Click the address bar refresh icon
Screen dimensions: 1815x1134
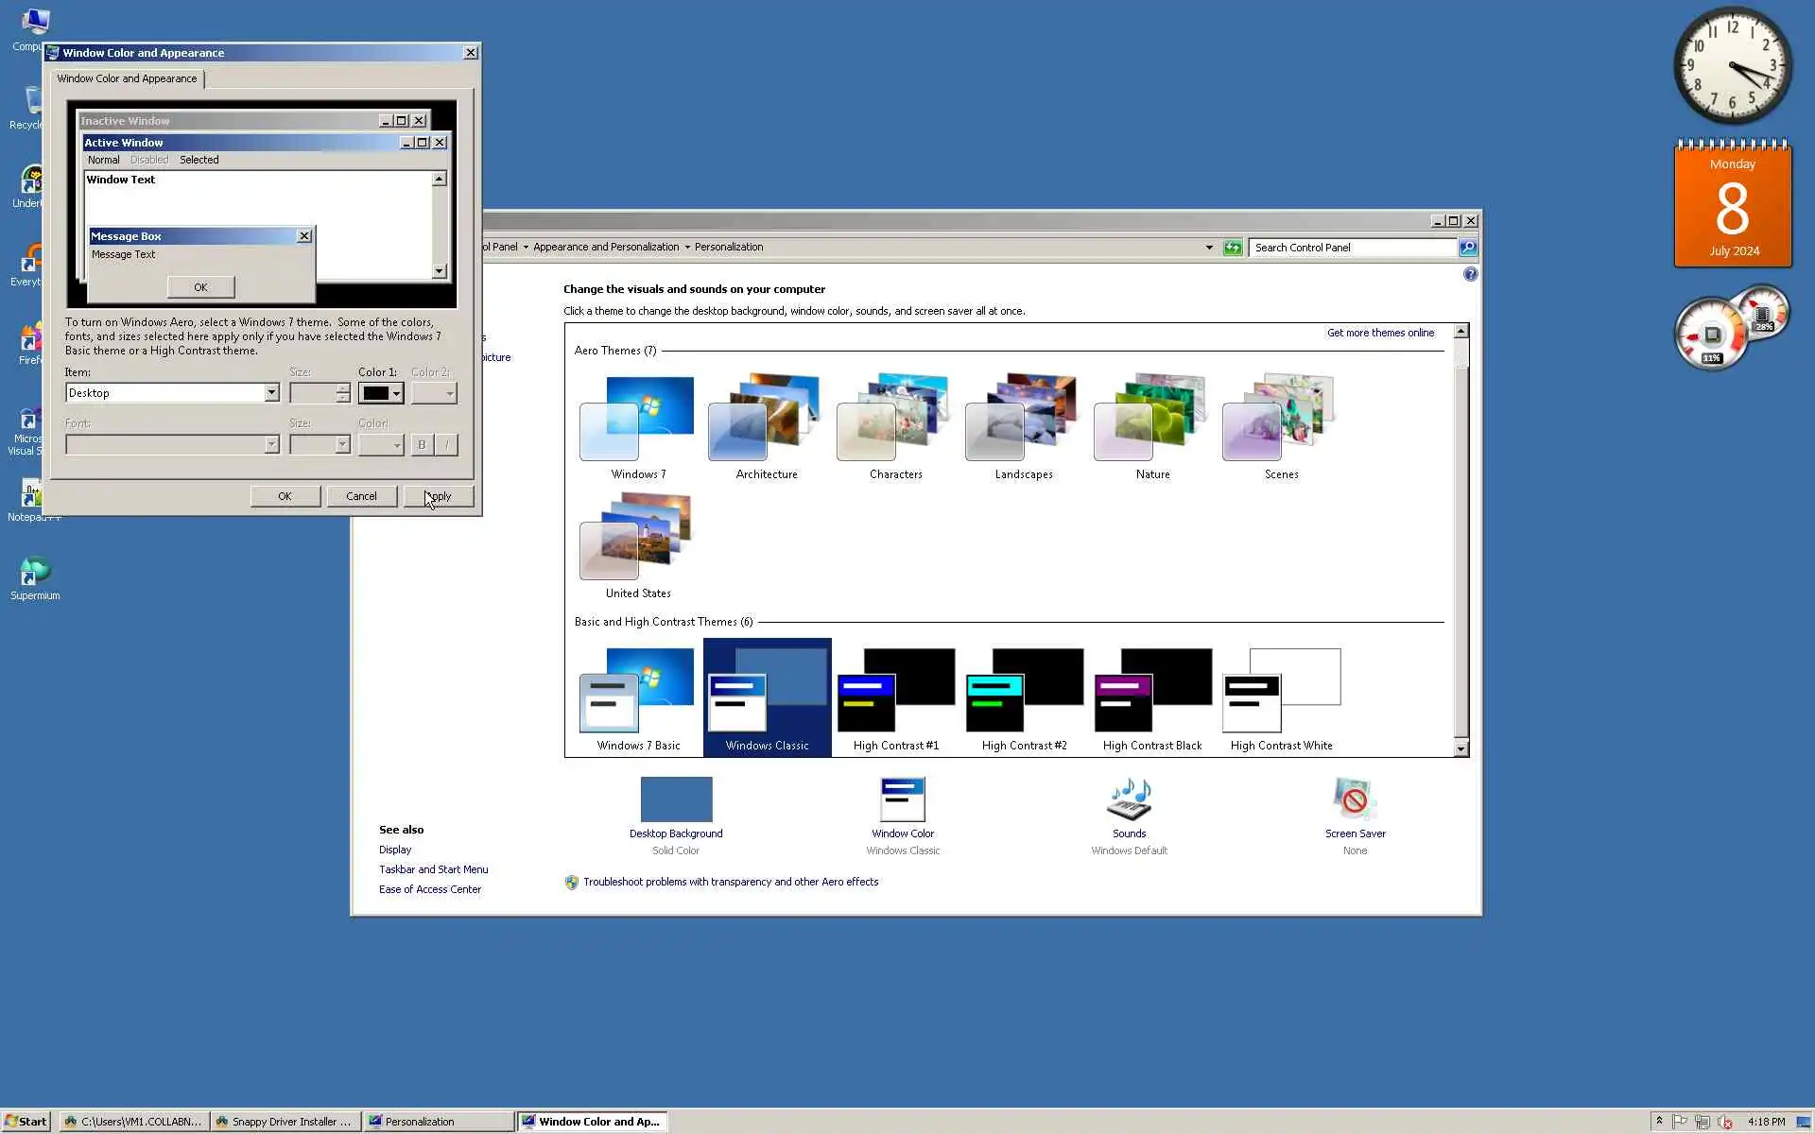point(1233,248)
